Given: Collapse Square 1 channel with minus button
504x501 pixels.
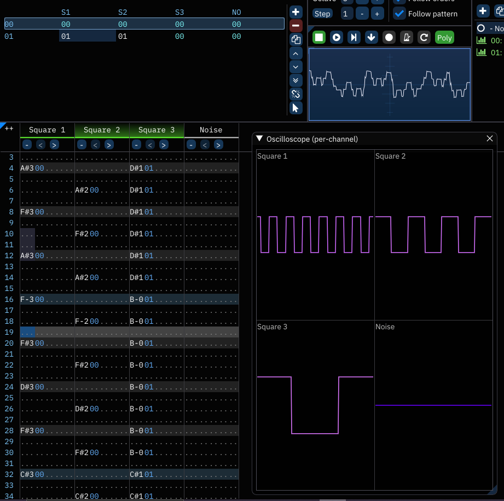Looking at the screenshot, I should coord(27,145).
